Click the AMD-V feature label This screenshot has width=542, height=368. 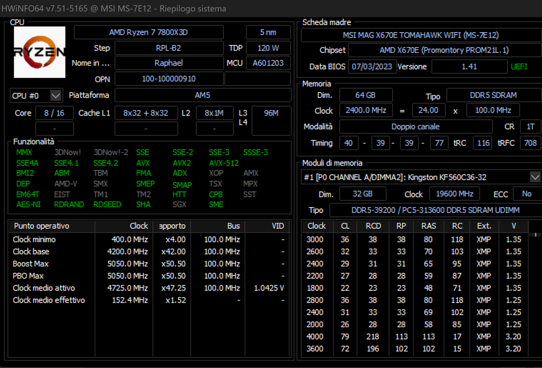pos(65,184)
